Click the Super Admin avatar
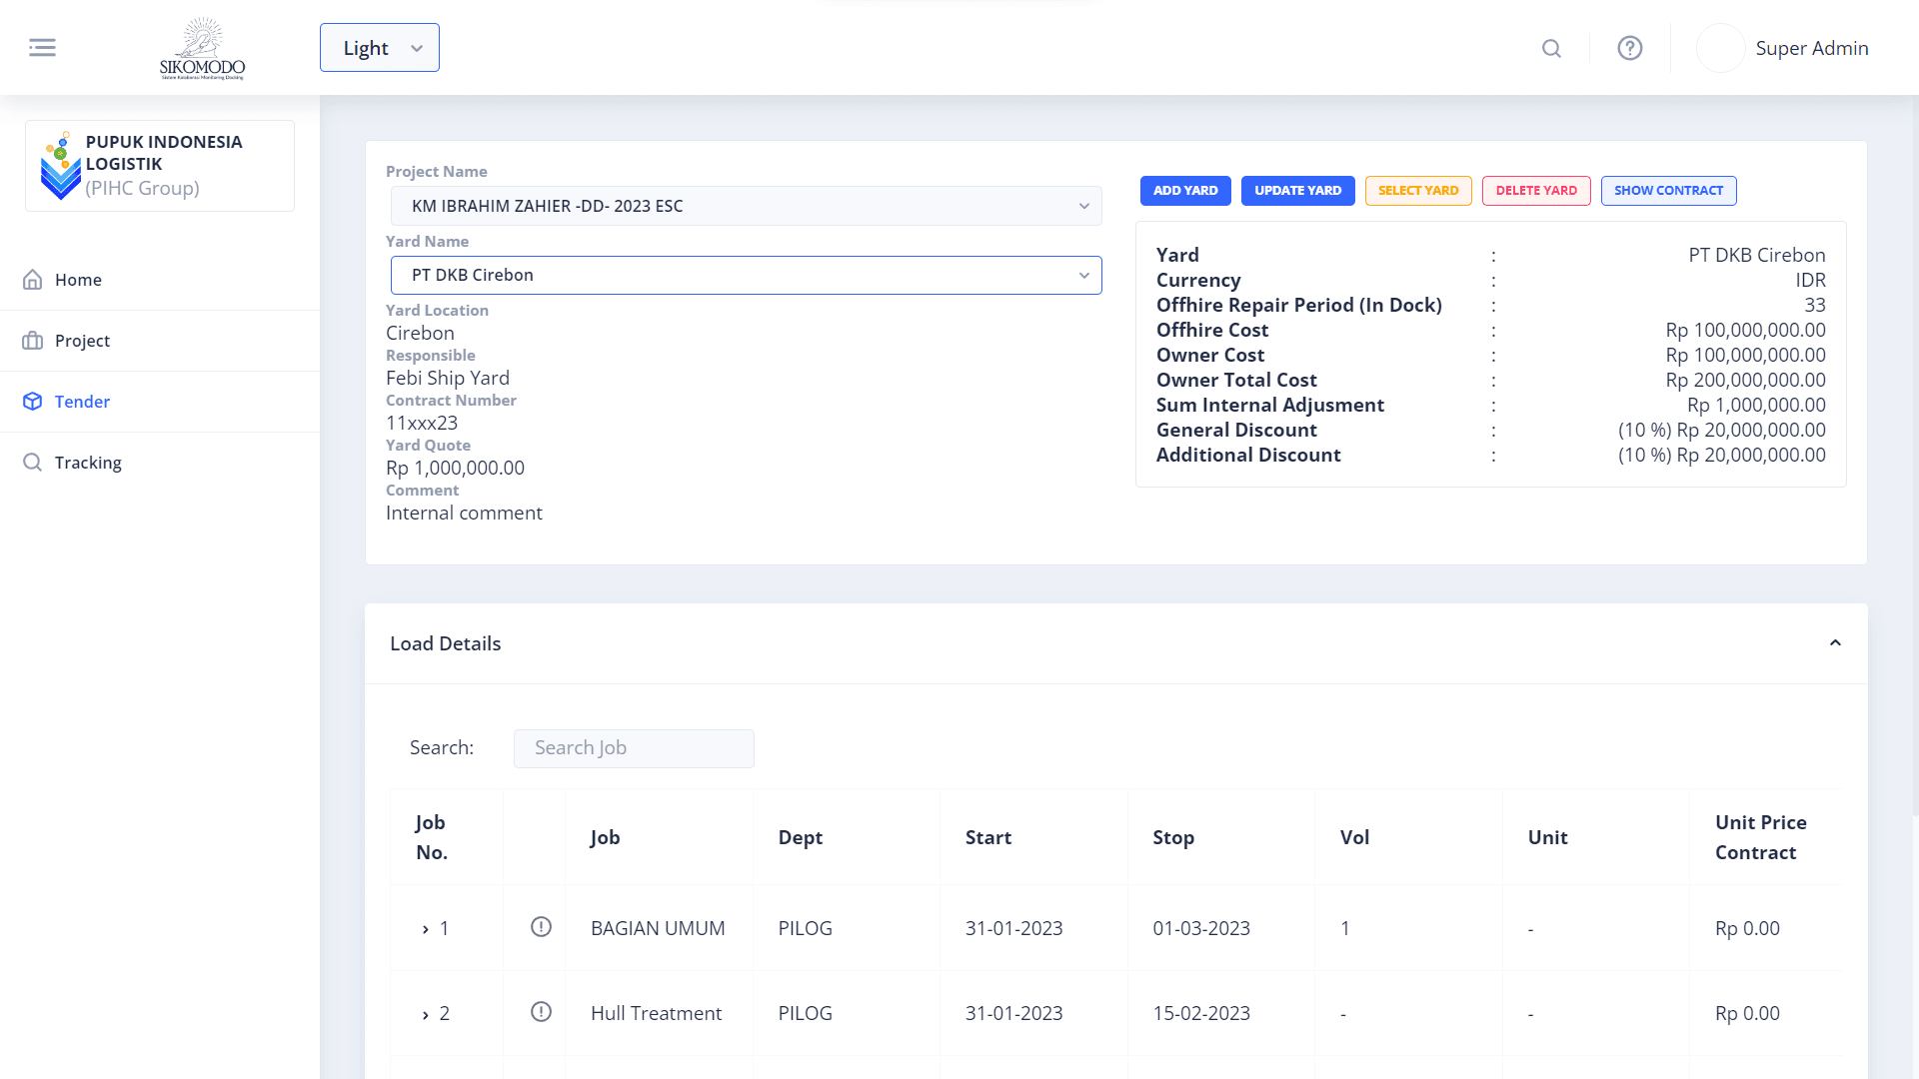1919x1079 pixels. [1720, 48]
